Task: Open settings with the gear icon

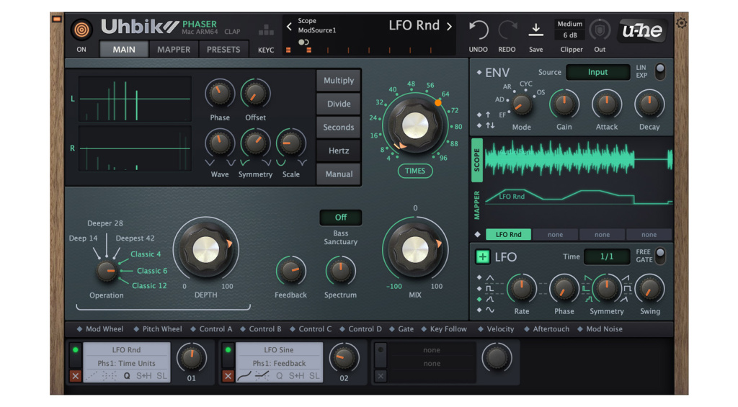Action: pos(681,24)
